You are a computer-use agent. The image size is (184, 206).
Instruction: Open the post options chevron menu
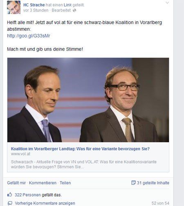coord(167,2)
